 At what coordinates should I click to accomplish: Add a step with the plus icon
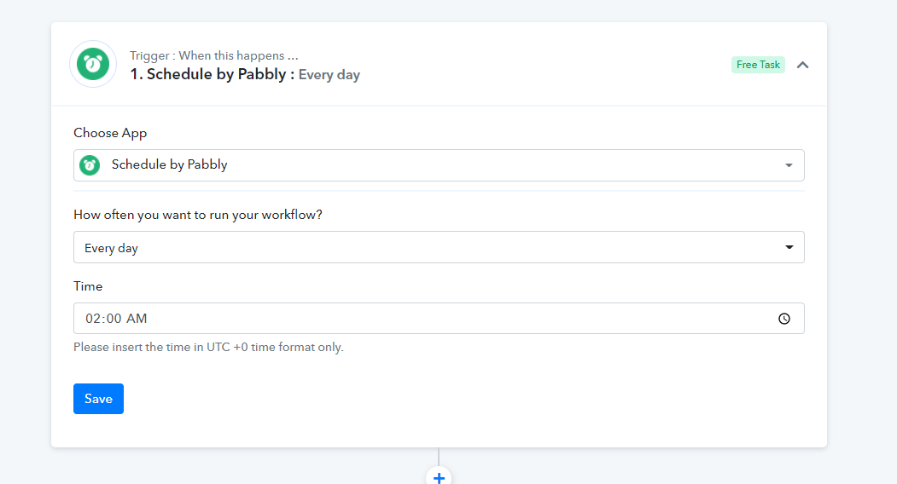point(439,476)
